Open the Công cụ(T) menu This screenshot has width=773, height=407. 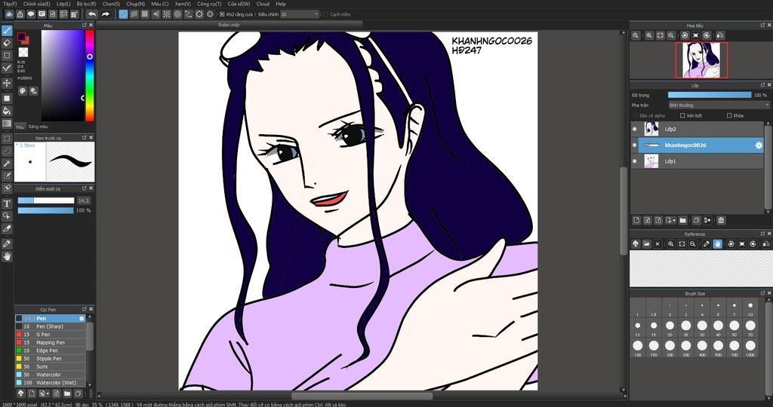(209, 4)
